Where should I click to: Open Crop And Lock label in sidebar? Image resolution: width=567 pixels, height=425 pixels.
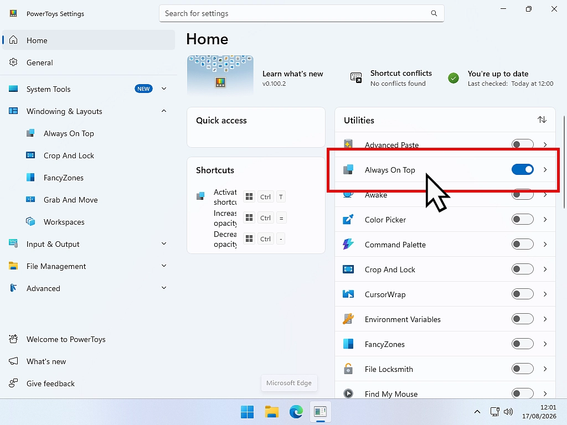coord(69,156)
